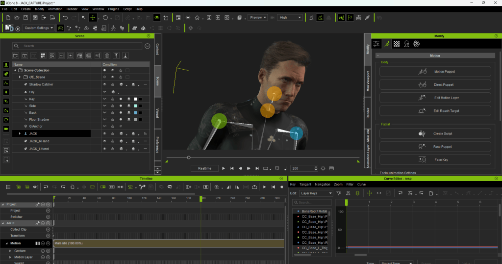This screenshot has width=502, height=264.
Task: Toggle visibility eye of JACK_LHand
Action: coord(104,149)
